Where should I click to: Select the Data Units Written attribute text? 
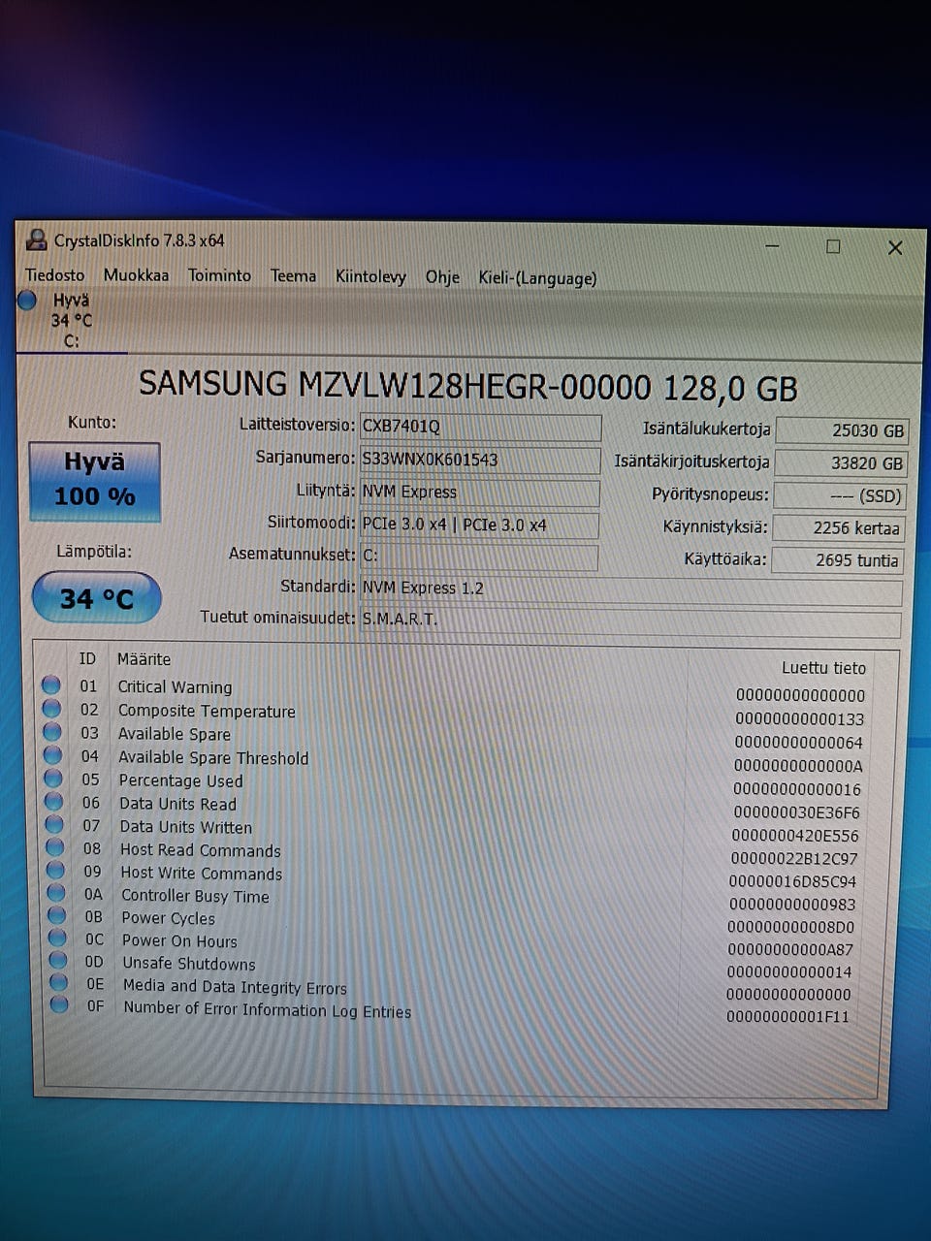(x=185, y=827)
